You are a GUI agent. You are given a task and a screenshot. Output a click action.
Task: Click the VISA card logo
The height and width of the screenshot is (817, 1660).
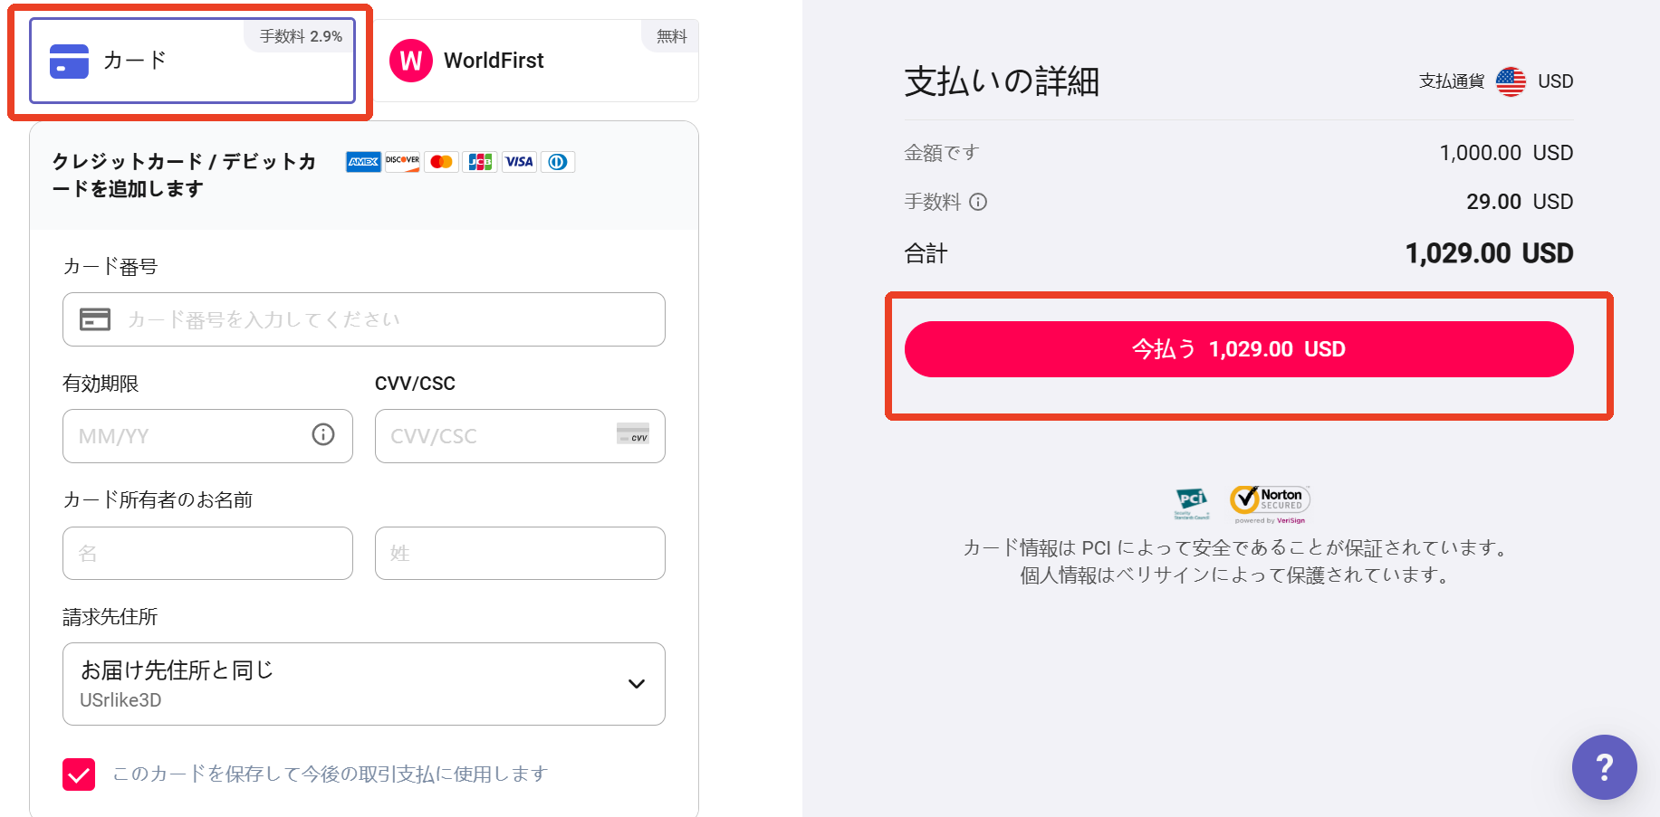(x=519, y=162)
